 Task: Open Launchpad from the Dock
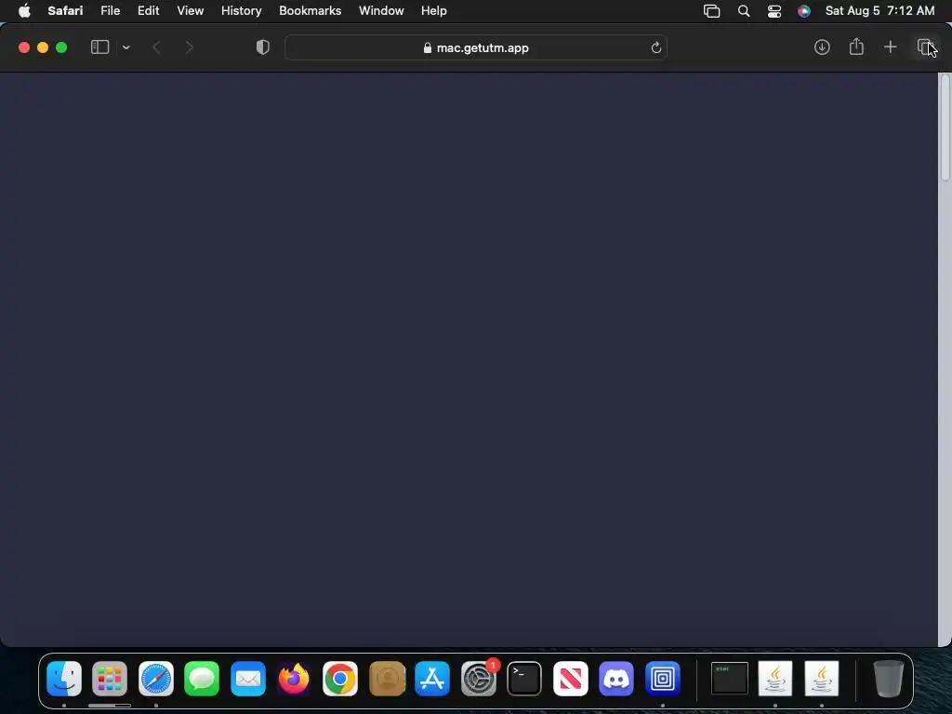click(x=110, y=678)
